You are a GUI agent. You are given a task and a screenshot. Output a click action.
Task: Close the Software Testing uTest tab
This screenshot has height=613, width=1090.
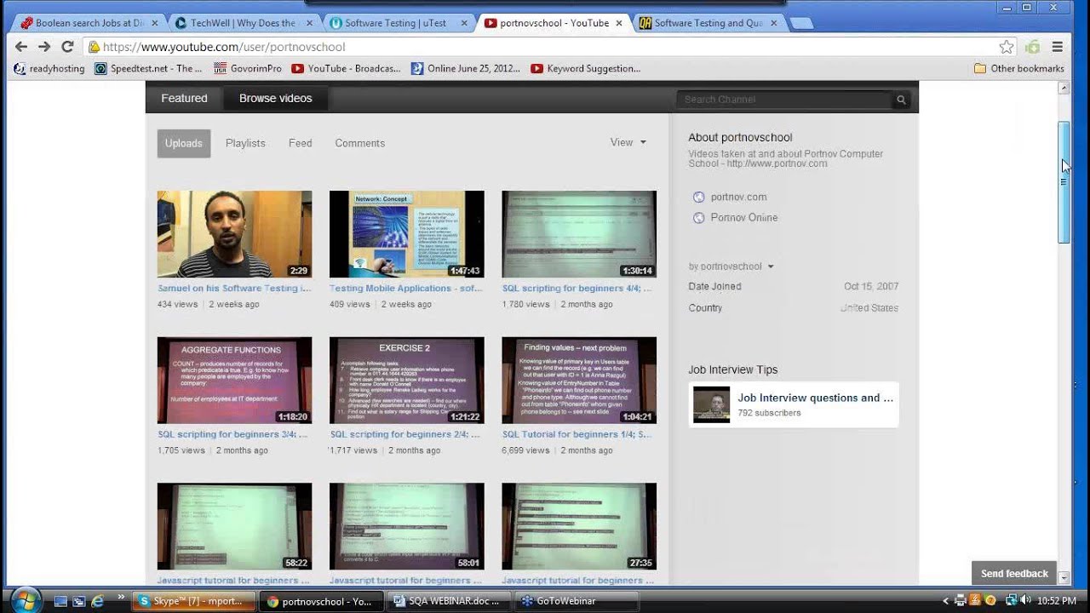(x=464, y=23)
